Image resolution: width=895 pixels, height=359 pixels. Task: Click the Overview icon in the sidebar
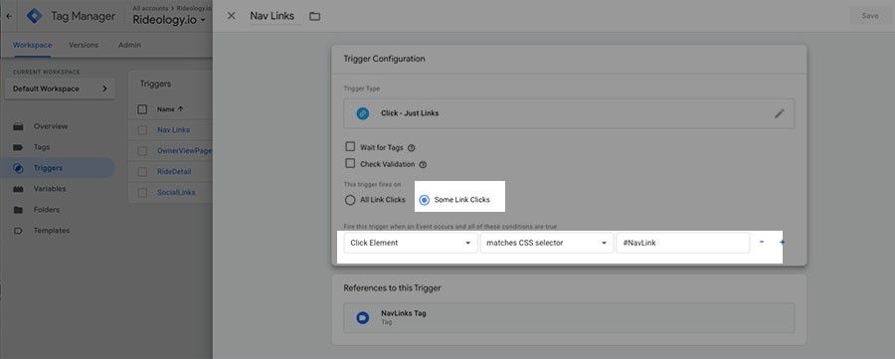(x=18, y=126)
